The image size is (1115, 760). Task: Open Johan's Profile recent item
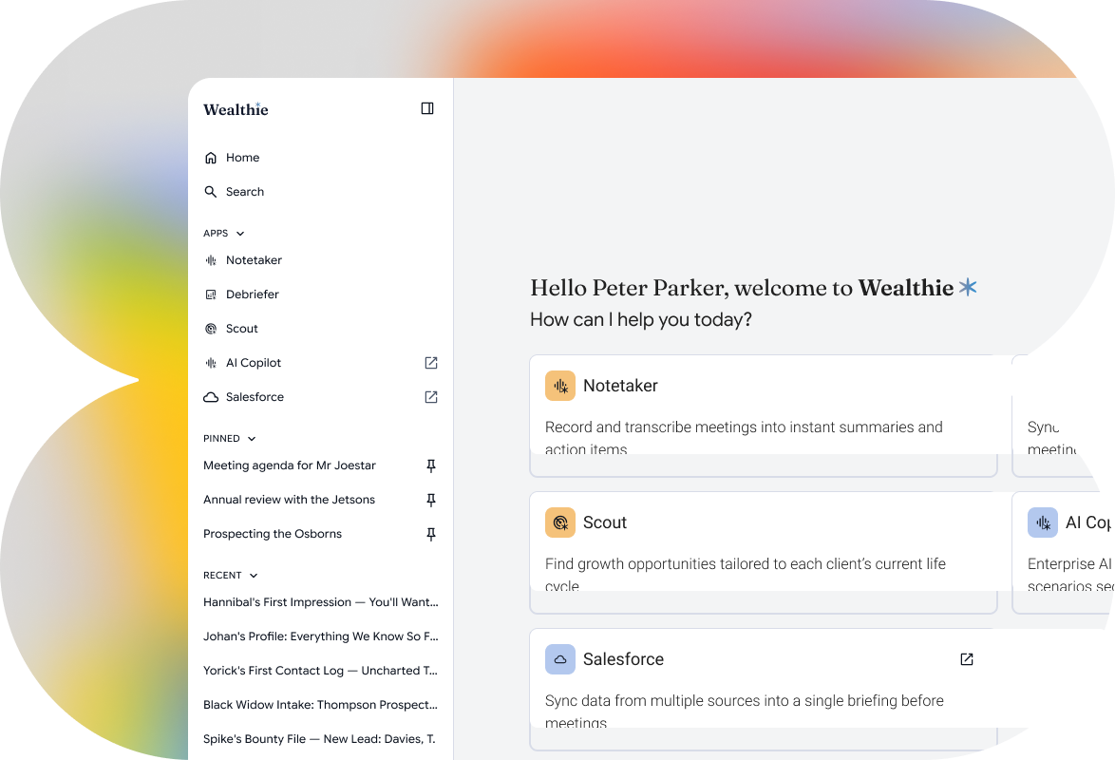point(321,636)
